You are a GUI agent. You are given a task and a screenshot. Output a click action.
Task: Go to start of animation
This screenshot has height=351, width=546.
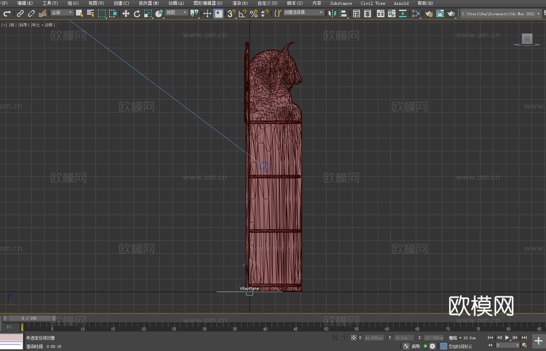[x=490, y=338]
